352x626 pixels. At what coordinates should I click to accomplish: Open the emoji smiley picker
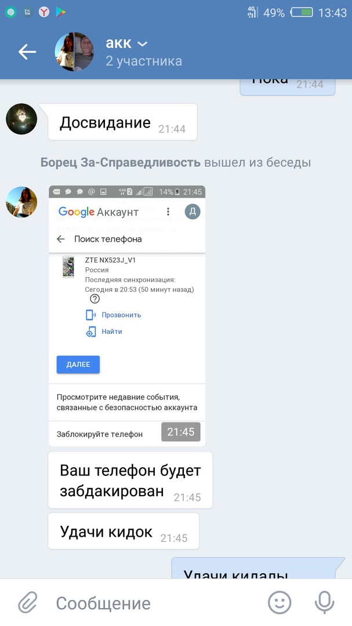[280, 602]
